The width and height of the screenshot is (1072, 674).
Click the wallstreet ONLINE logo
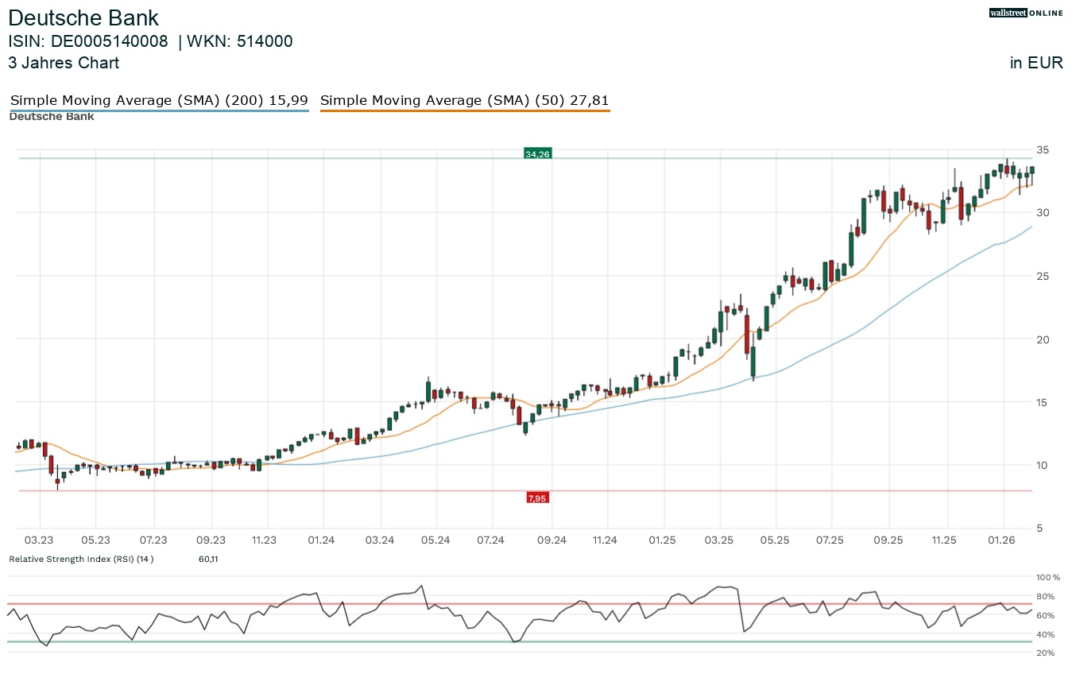coord(1025,13)
